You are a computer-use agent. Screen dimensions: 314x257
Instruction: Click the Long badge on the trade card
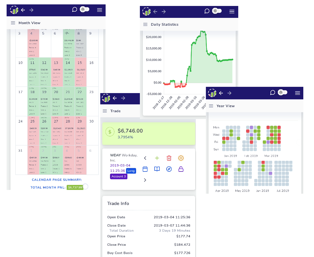[131, 171]
